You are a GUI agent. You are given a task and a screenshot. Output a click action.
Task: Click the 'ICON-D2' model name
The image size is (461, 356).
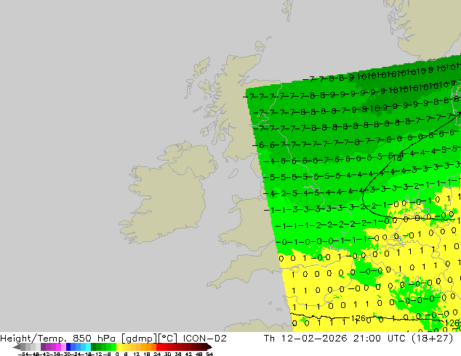(204, 338)
